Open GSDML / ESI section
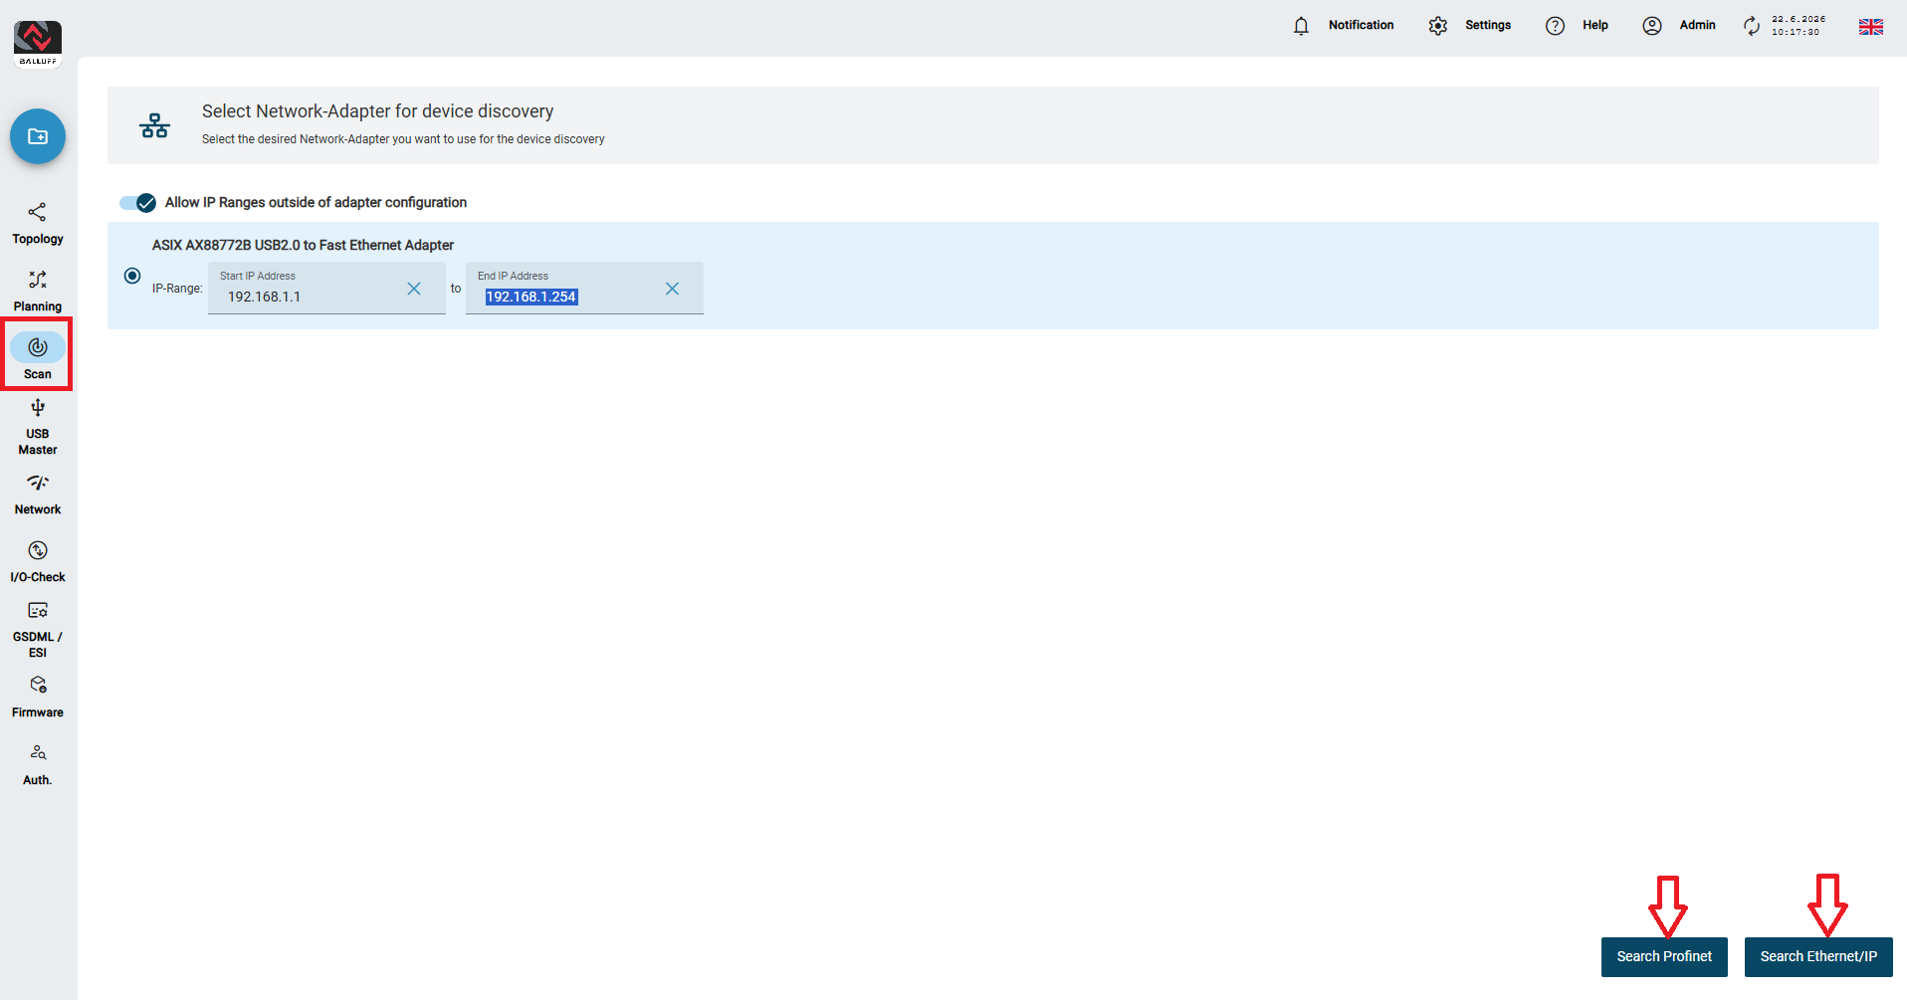The width and height of the screenshot is (1907, 1000). click(38, 630)
